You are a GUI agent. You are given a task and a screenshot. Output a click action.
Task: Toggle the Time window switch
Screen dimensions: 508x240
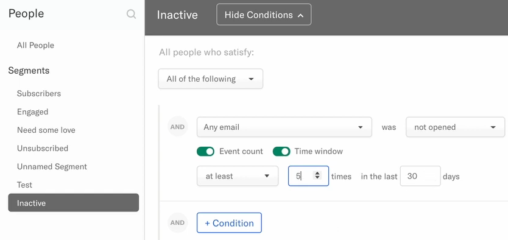point(281,151)
